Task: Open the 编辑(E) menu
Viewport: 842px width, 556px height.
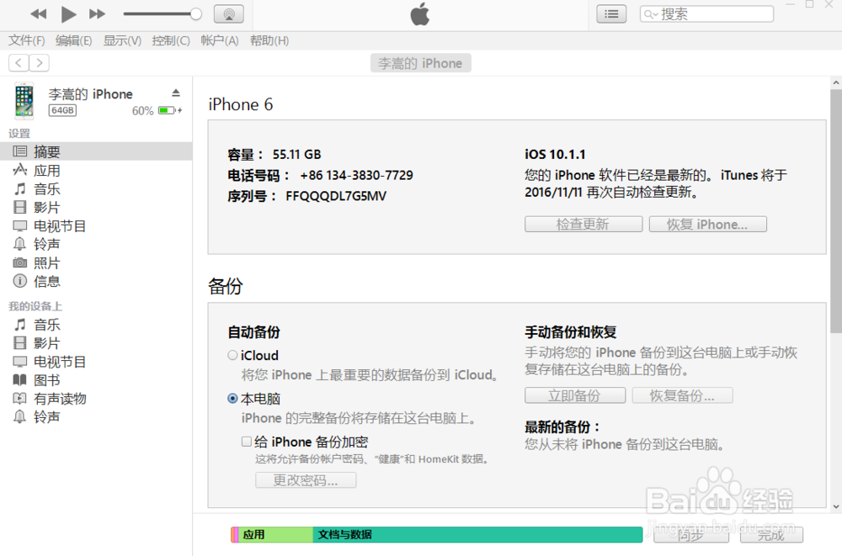Action: (x=73, y=40)
